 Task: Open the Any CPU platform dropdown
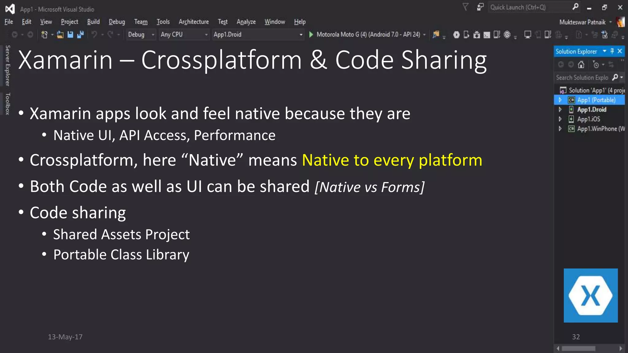[x=184, y=35]
